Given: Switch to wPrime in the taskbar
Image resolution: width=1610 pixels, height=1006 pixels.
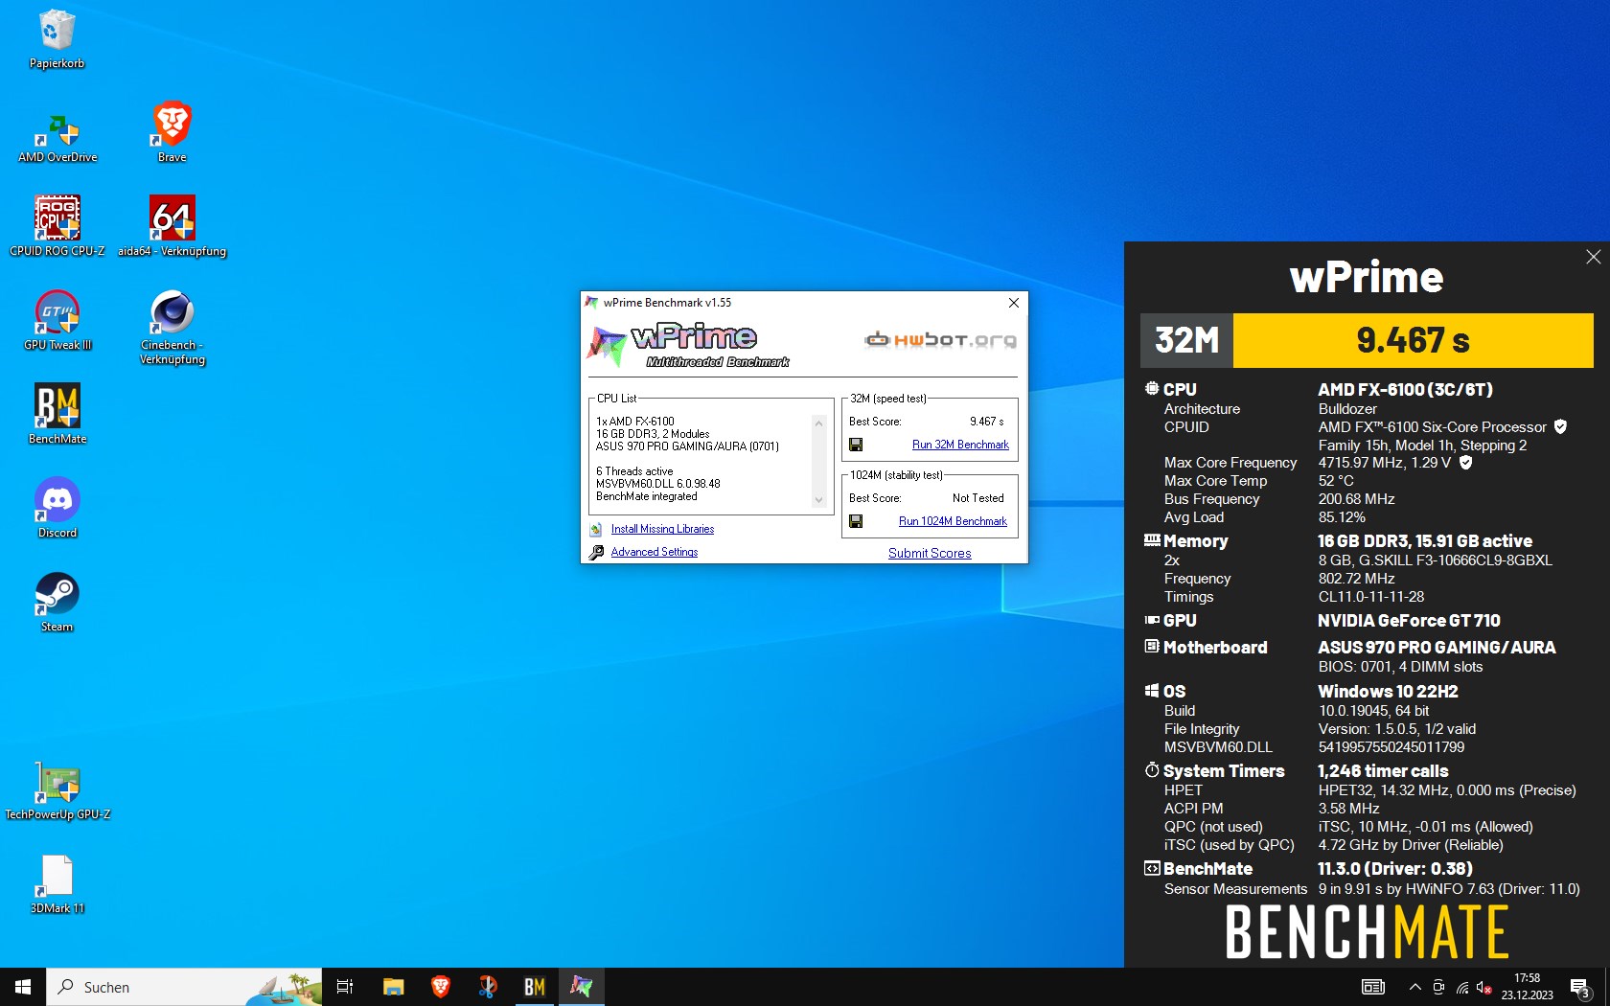Looking at the screenshot, I should coord(582,987).
